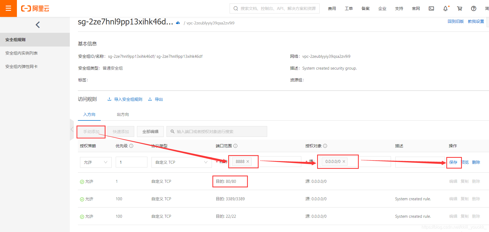Click green check icon in 22/22 rule row

coord(82,217)
